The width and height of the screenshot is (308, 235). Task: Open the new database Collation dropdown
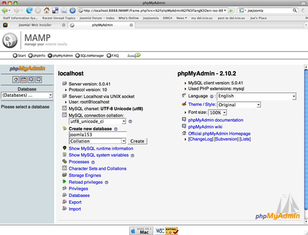point(97,141)
